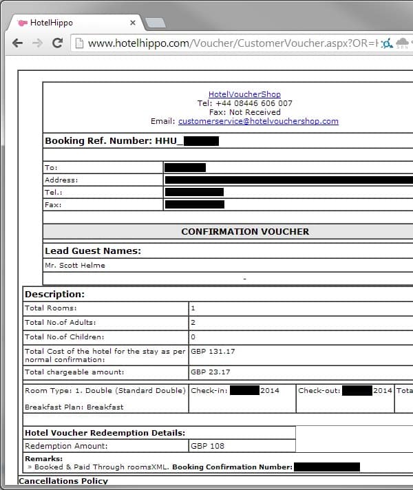
Task: Open a new tab with blank tab button
Action: coord(156,23)
